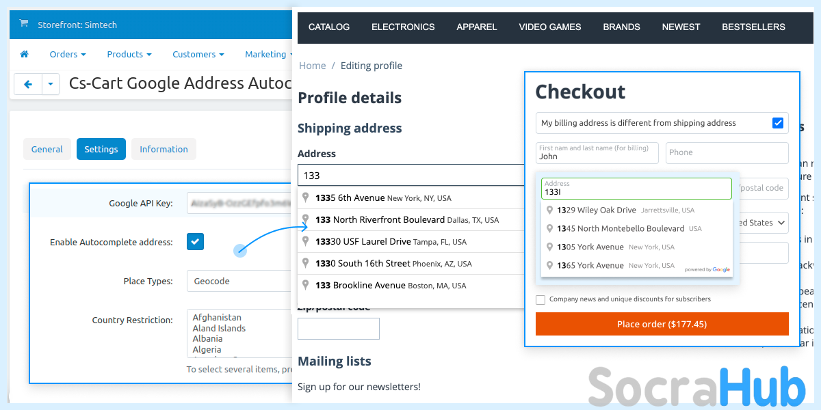The width and height of the screenshot is (821, 410).
Task: Click the storefront cart icon
Action: pyautogui.click(x=24, y=24)
